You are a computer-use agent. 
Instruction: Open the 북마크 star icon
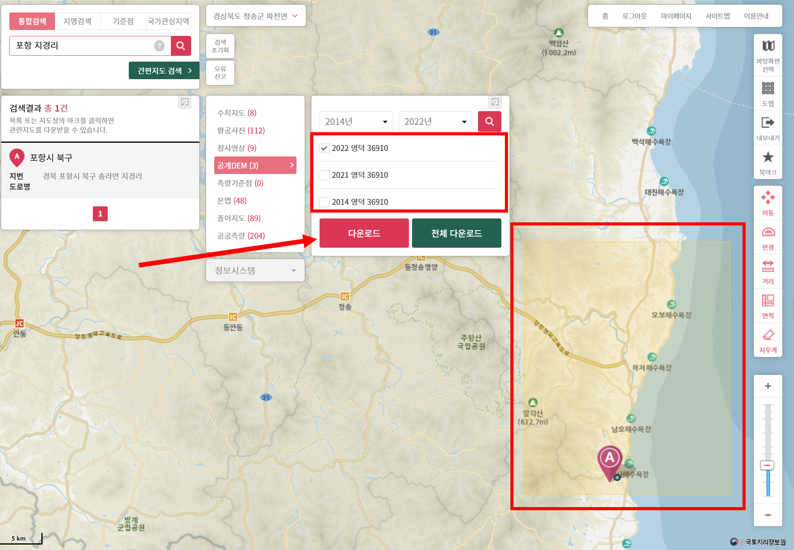coord(768,157)
